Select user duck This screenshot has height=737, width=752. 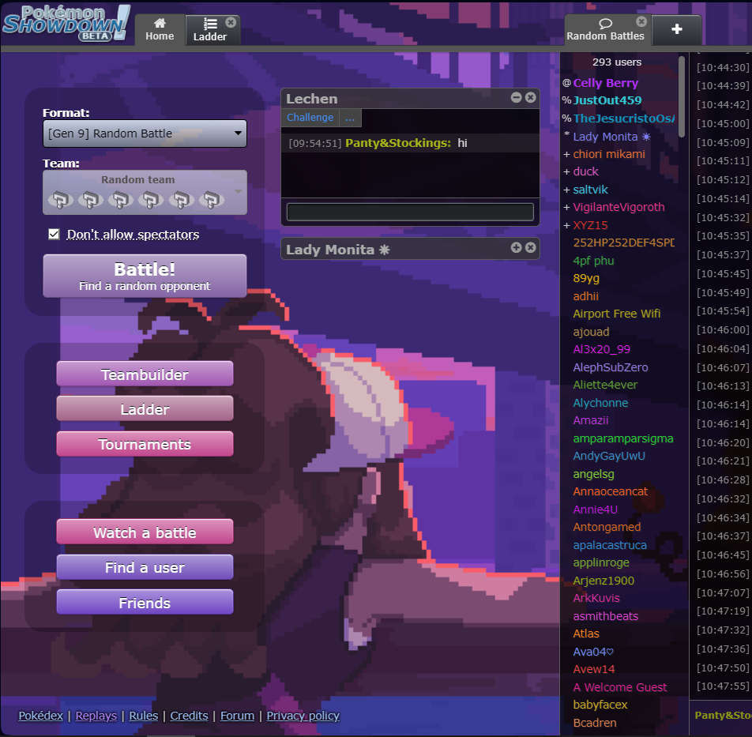pyautogui.click(x=585, y=171)
